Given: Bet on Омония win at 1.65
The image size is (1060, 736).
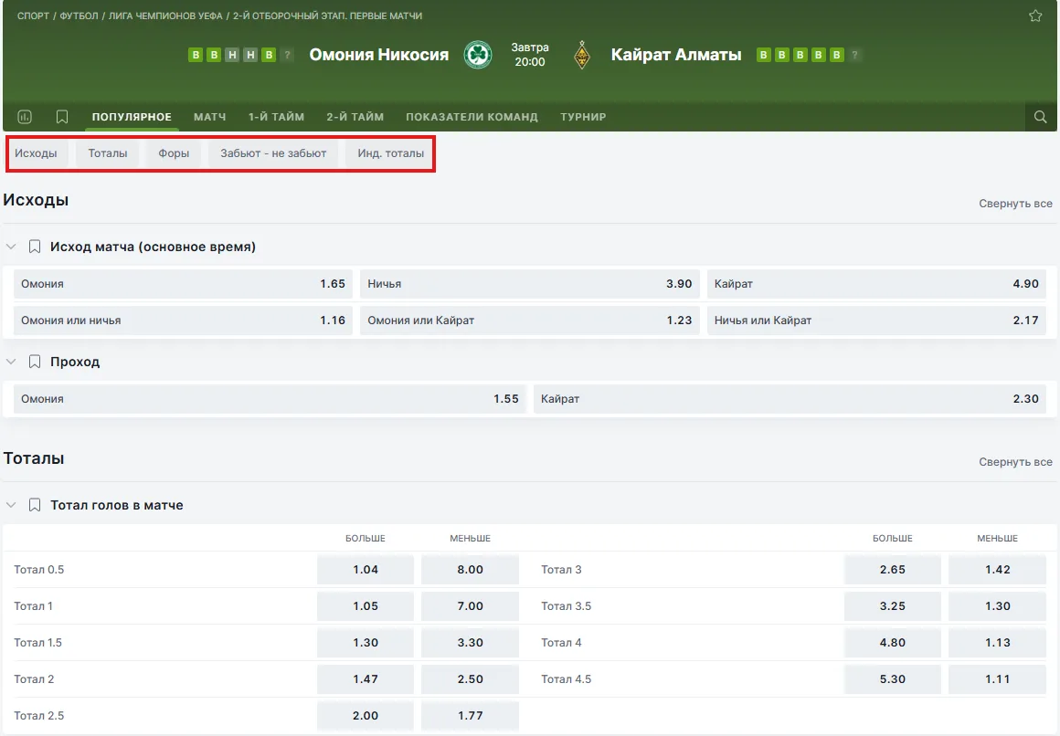Looking at the screenshot, I should (183, 284).
